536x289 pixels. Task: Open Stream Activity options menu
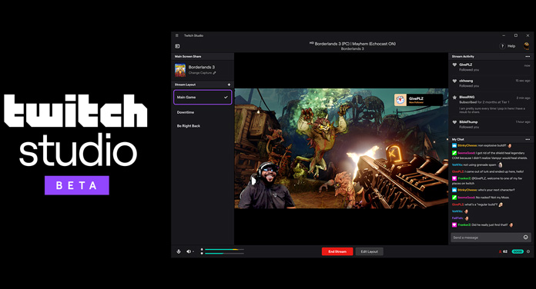(x=528, y=57)
